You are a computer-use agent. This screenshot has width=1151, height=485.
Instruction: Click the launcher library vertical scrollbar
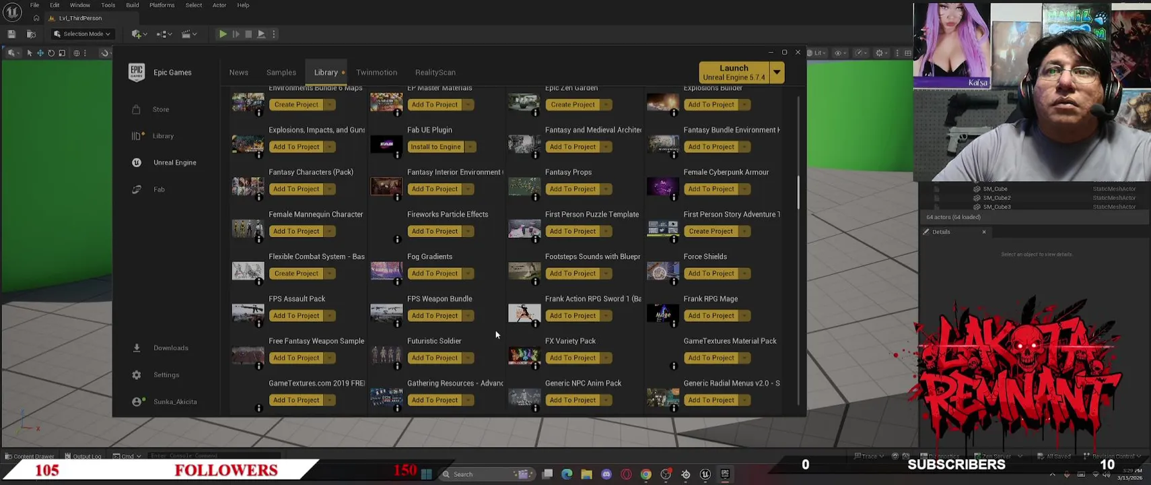[798, 192]
